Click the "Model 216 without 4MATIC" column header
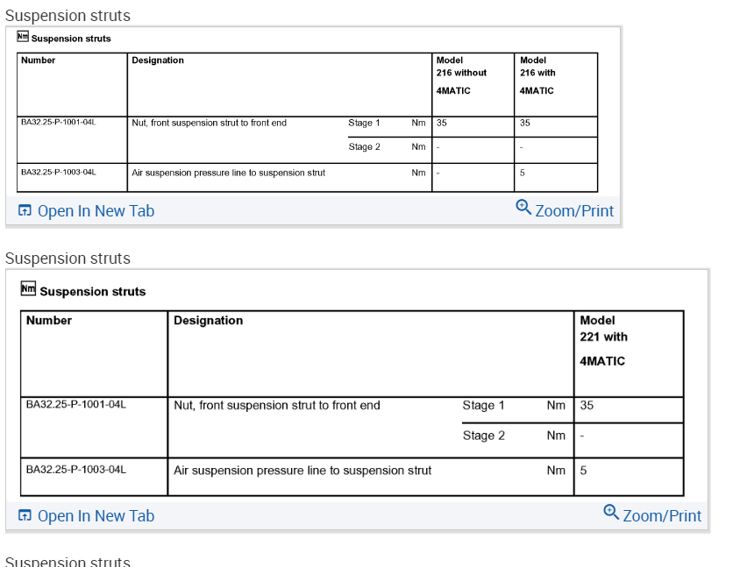Viewport: 747px width, 567px height. [461, 74]
